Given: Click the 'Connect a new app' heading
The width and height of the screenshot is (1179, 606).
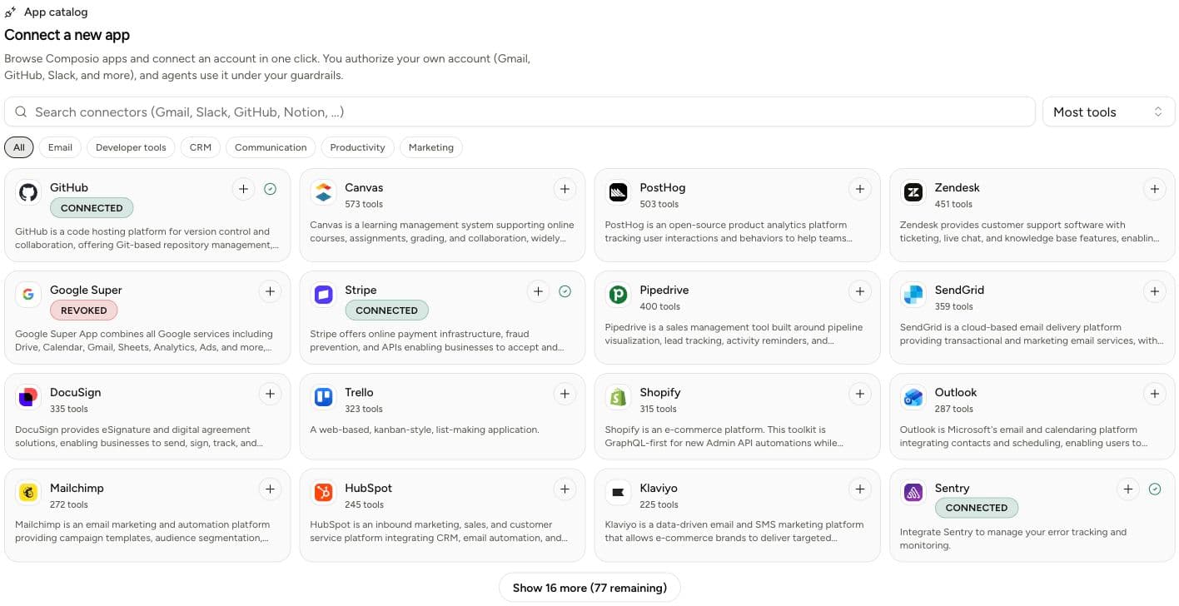Looking at the screenshot, I should point(67,35).
